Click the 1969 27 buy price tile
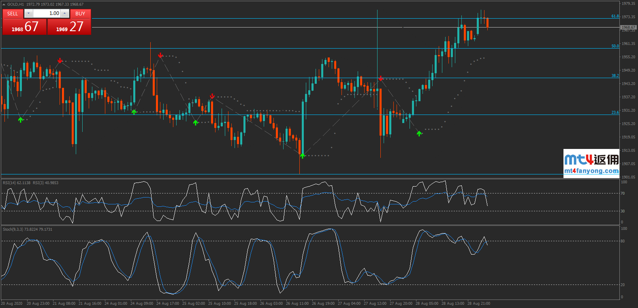 [x=69, y=27]
